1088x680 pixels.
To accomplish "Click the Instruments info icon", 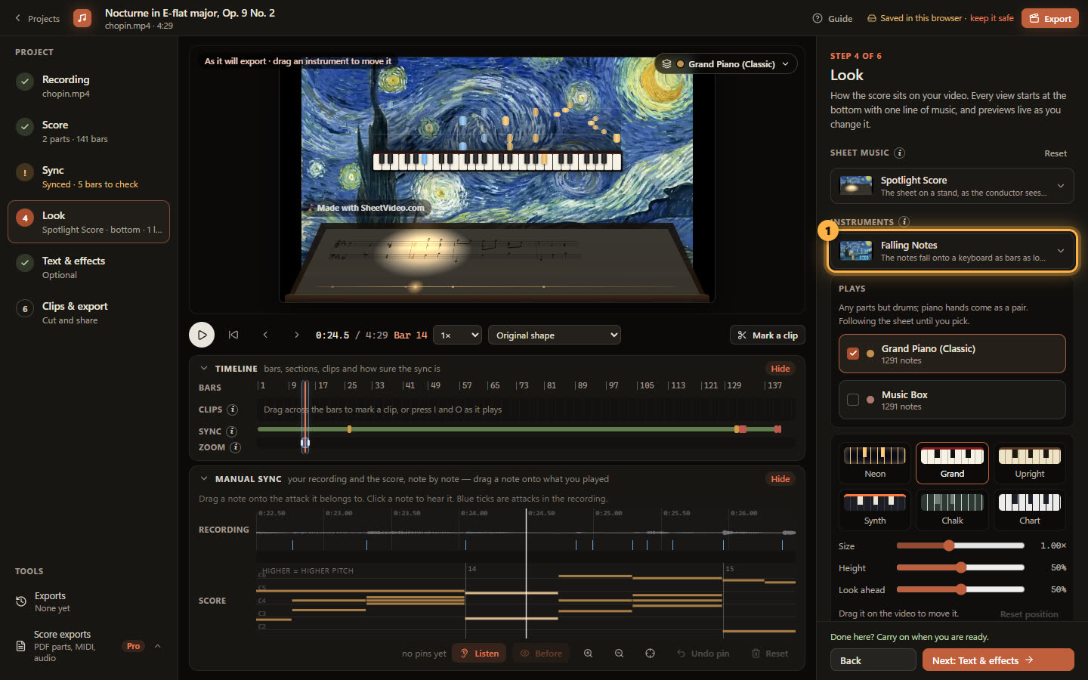I will [x=904, y=222].
